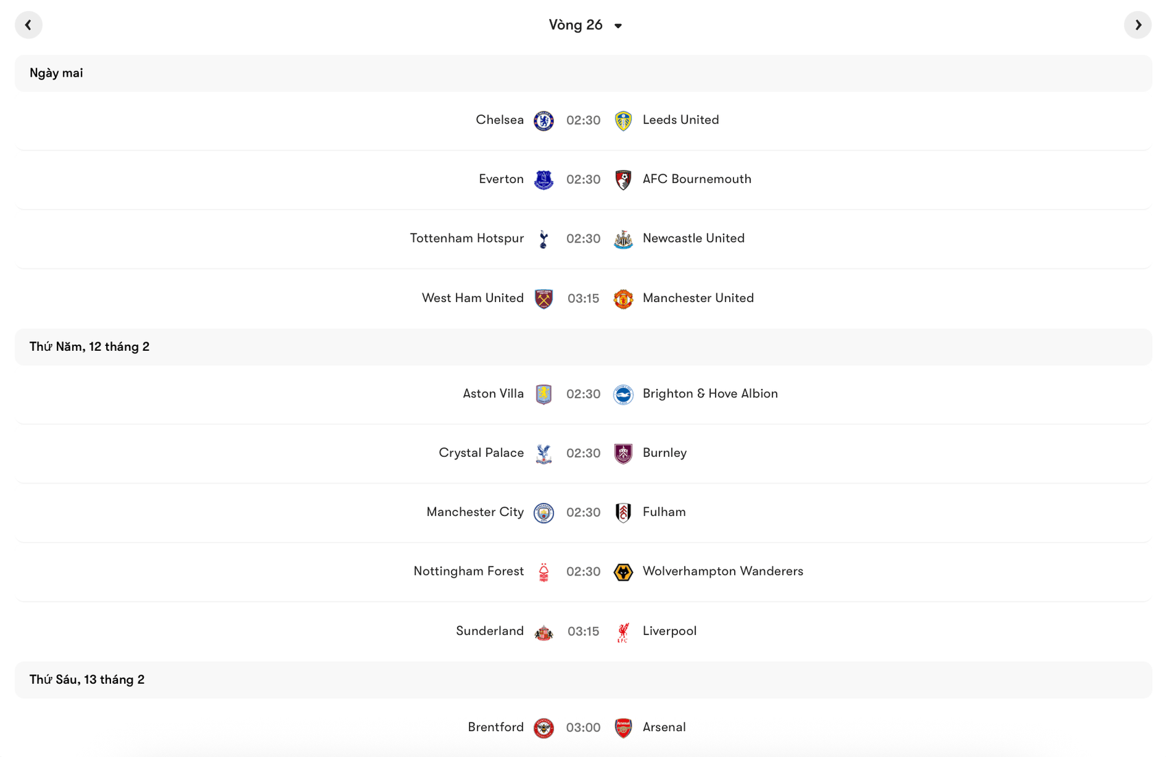Screen dimensions: 1166x757
Task: Click the Leeds United club badge
Action: coord(624,120)
